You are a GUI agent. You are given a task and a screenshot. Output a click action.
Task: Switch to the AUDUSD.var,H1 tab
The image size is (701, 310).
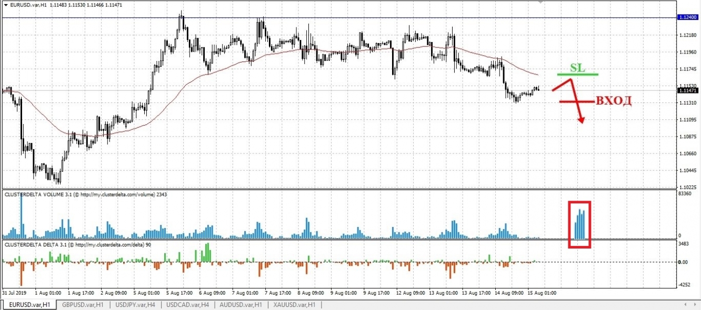coord(240,304)
